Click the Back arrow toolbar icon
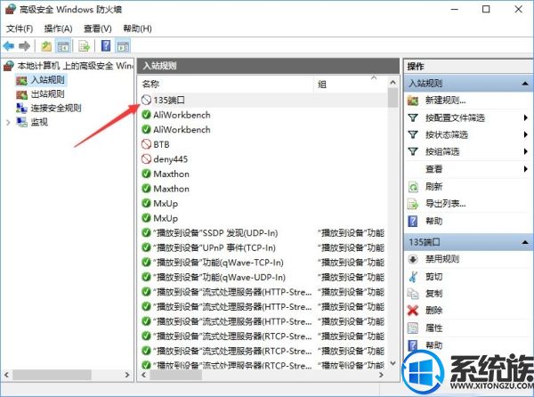 click(9, 46)
